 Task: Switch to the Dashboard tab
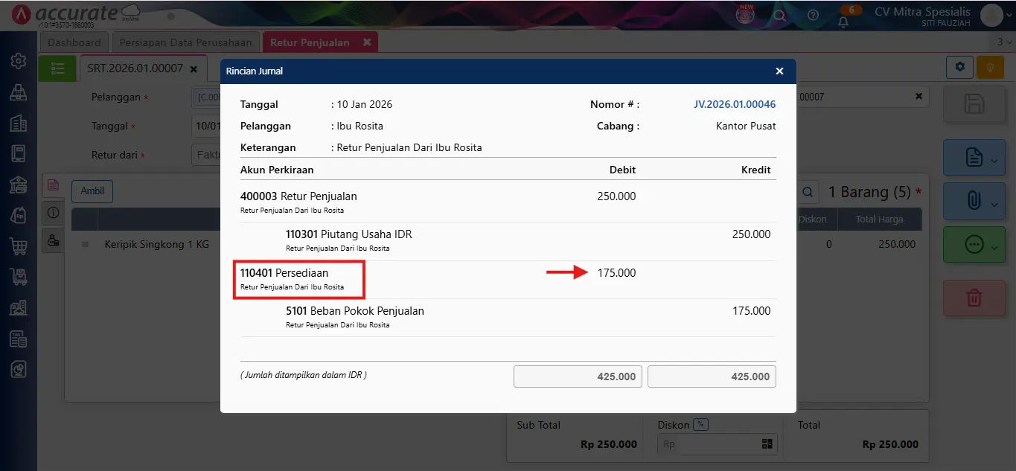coord(74,42)
